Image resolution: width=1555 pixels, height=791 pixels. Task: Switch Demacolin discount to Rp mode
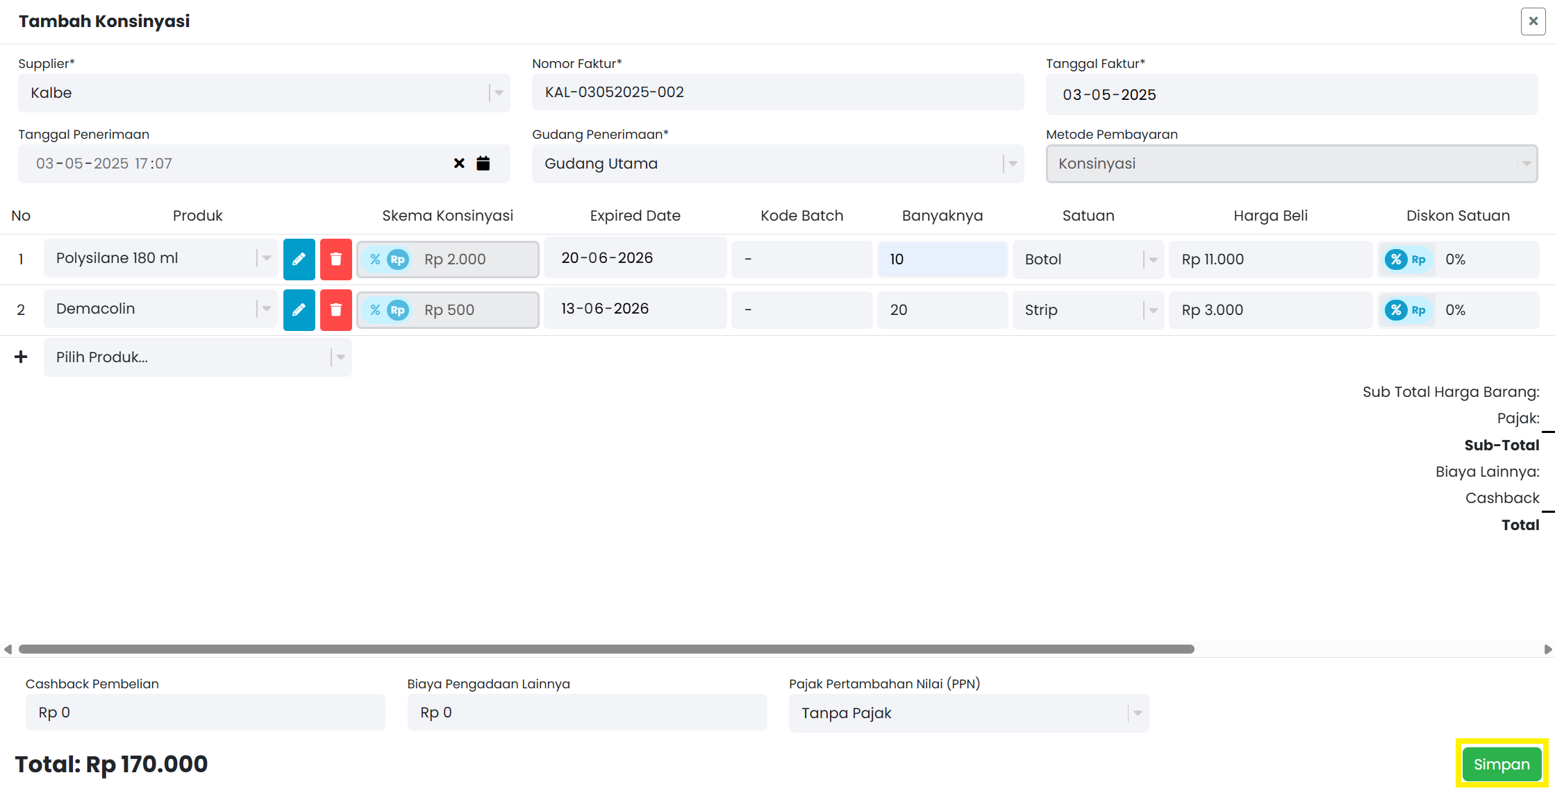tap(1418, 310)
